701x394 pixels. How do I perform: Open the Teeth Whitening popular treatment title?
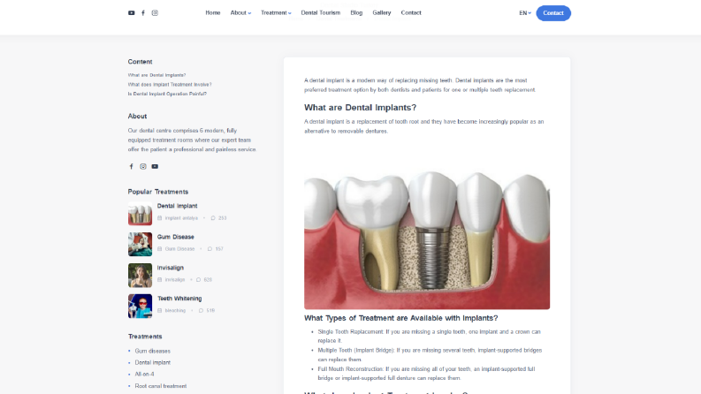point(179,299)
